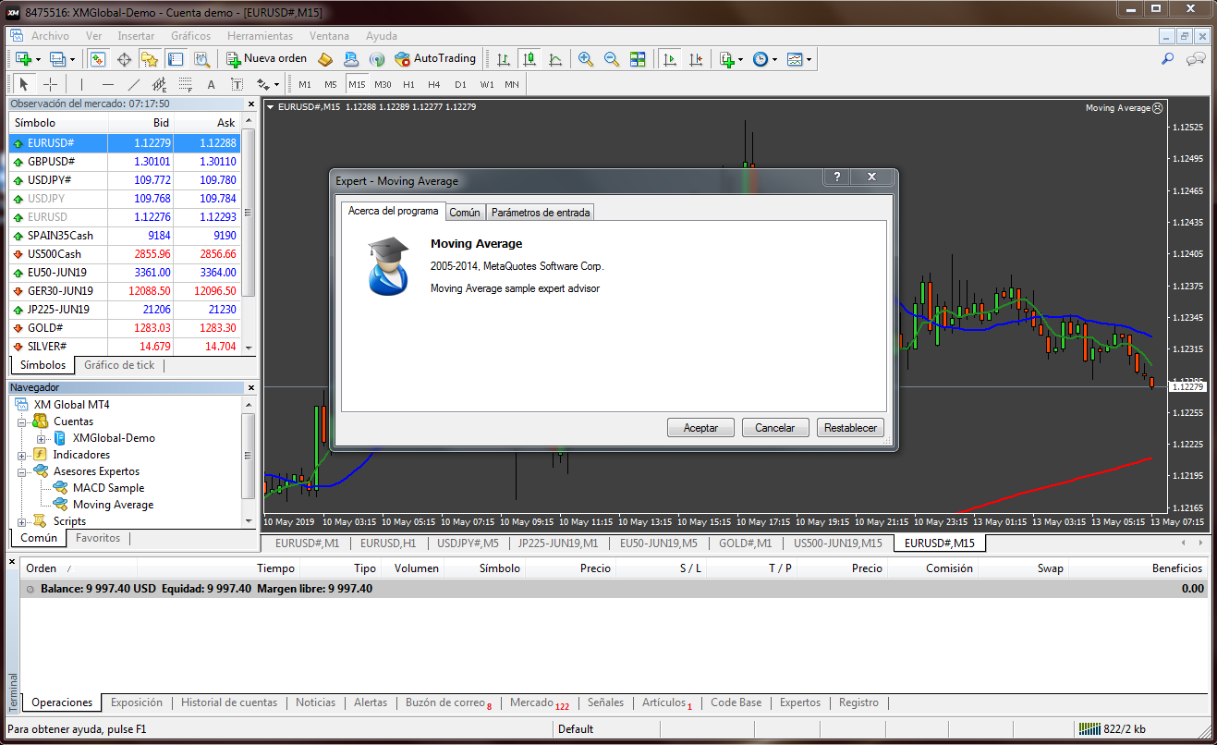This screenshot has width=1217, height=745.
Task: Open periods clock dropdown arrow
Action: pos(773,59)
